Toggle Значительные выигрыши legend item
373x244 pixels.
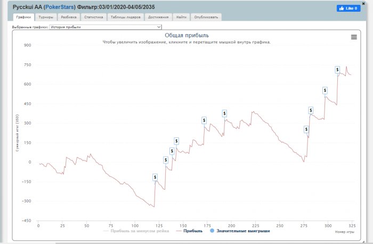click(240, 231)
